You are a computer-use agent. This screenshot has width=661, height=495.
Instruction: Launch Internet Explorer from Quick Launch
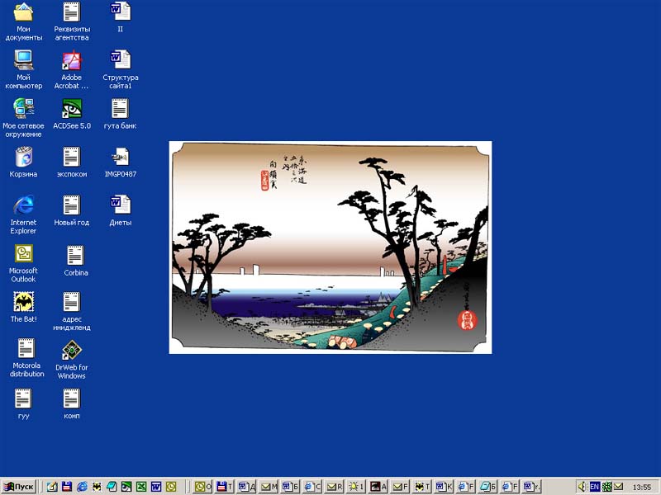(x=82, y=487)
